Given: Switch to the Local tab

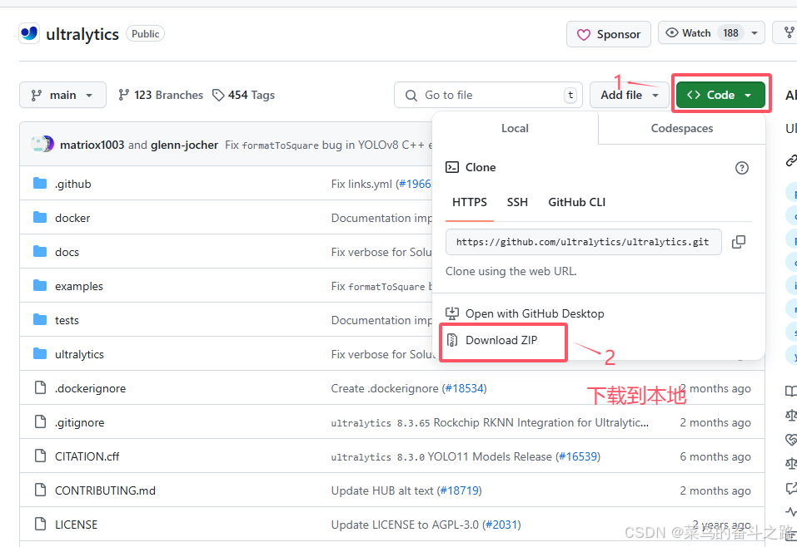Looking at the screenshot, I should (515, 128).
